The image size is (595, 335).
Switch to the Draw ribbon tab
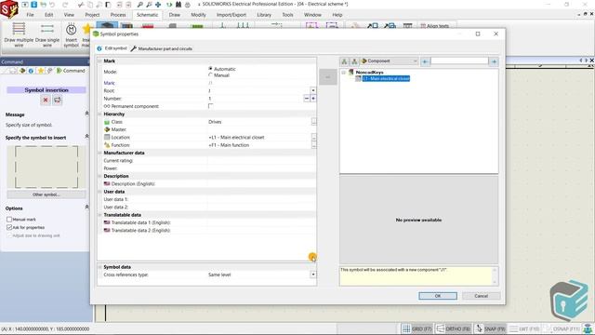coord(175,15)
